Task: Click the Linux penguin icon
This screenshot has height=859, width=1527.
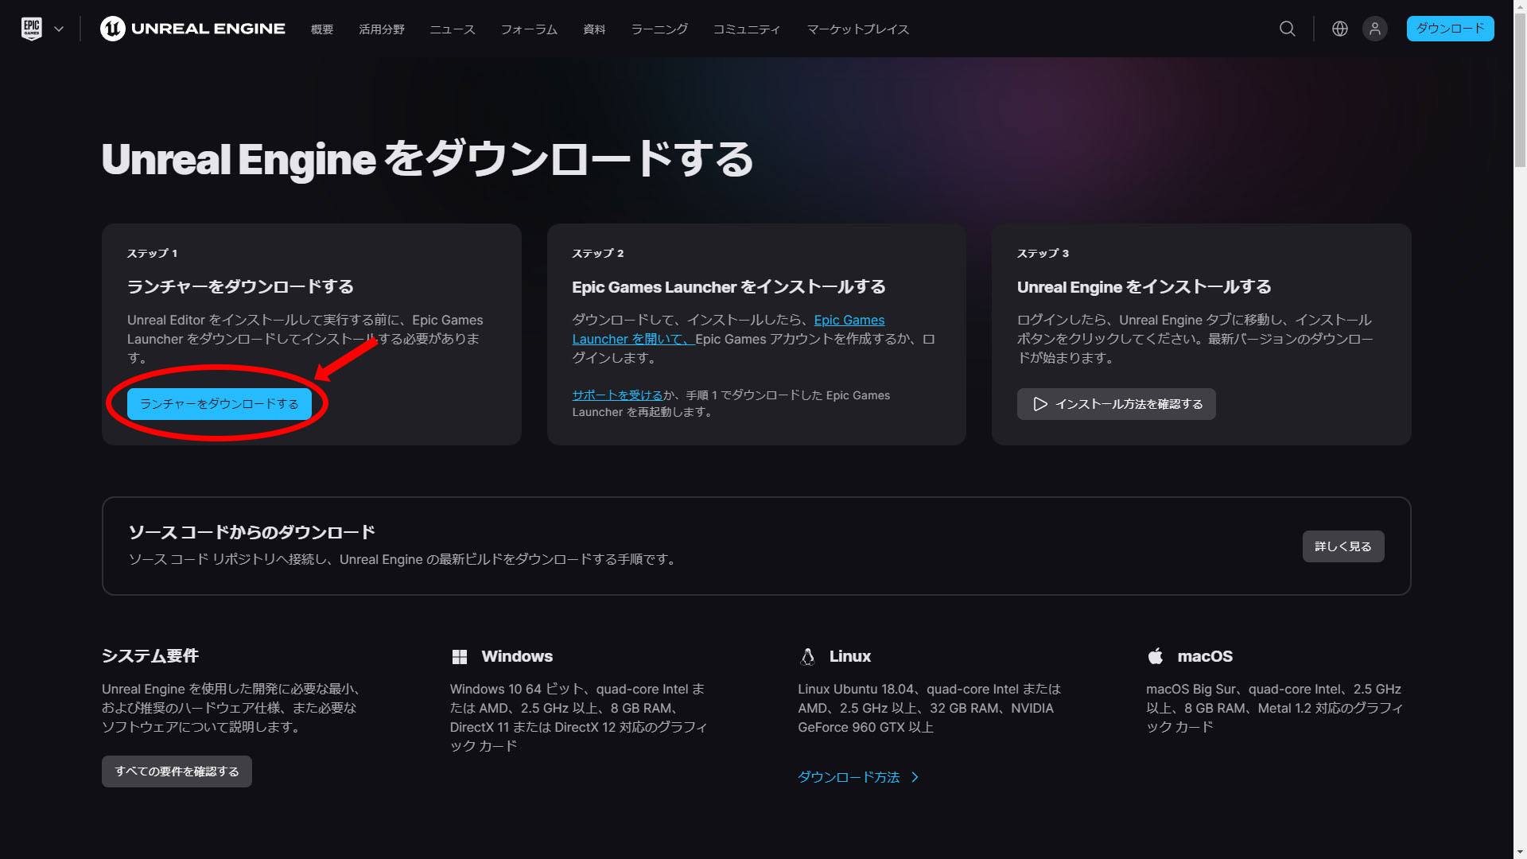Action: [807, 657]
